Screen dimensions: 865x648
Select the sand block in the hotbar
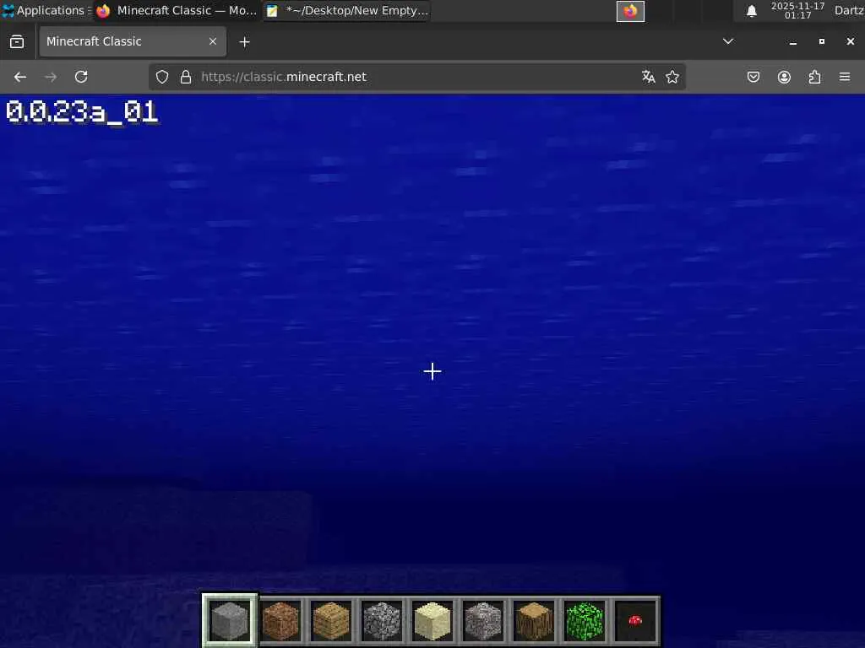[x=432, y=620]
